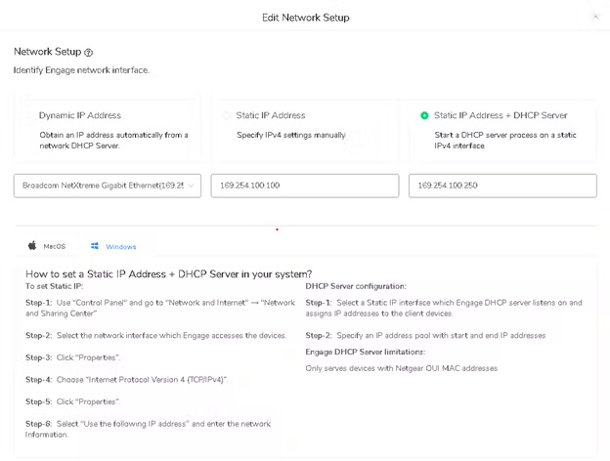Click the Apple logo icon

(32, 246)
